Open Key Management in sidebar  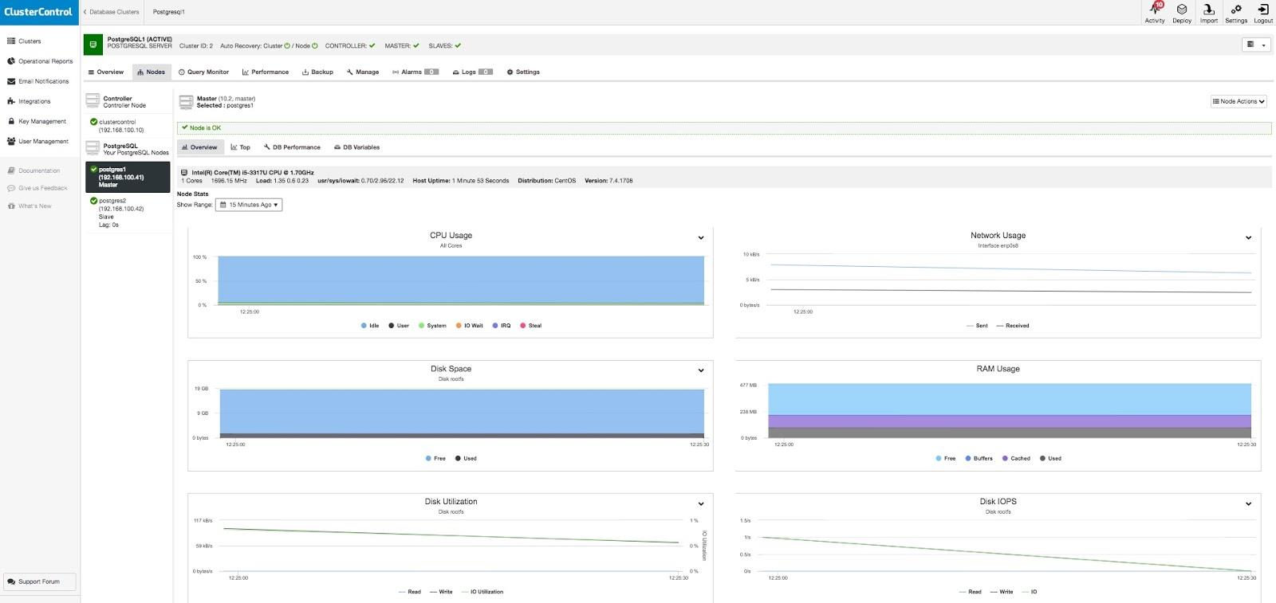click(x=37, y=121)
